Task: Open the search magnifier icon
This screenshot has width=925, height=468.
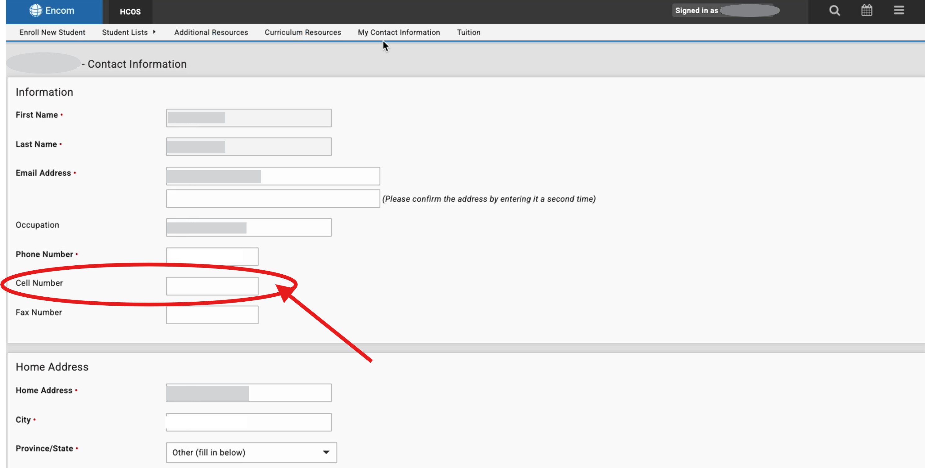Action: (834, 11)
